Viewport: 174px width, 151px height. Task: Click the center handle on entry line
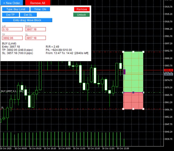tap(133, 92)
